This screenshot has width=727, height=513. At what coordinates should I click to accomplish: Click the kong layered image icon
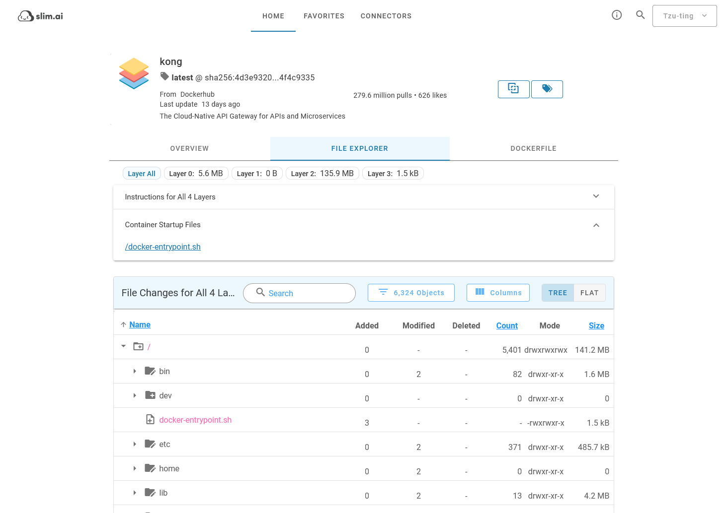pos(134,73)
